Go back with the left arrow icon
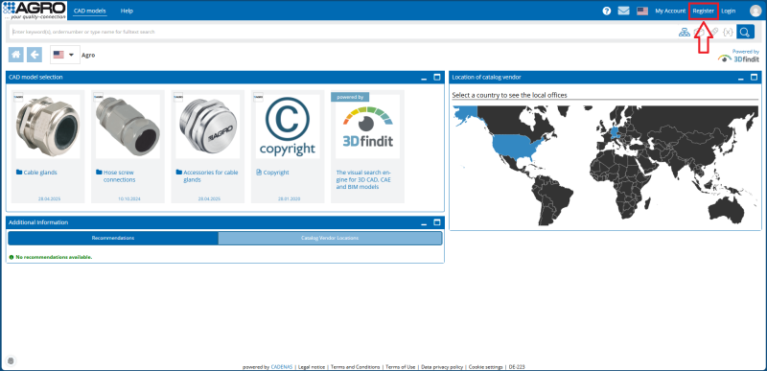Screen dimensions: 767x371 pos(35,55)
